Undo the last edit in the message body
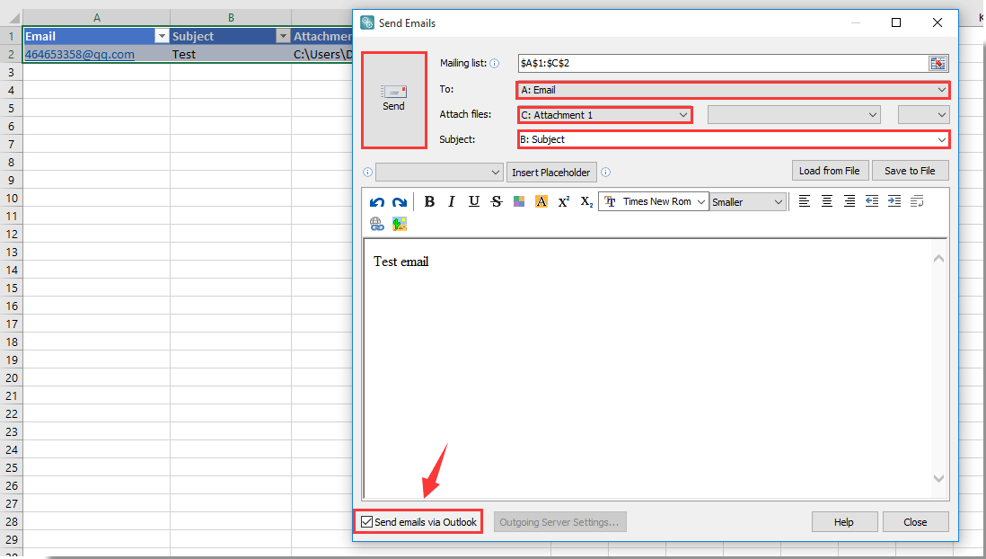 tap(376, 201)
